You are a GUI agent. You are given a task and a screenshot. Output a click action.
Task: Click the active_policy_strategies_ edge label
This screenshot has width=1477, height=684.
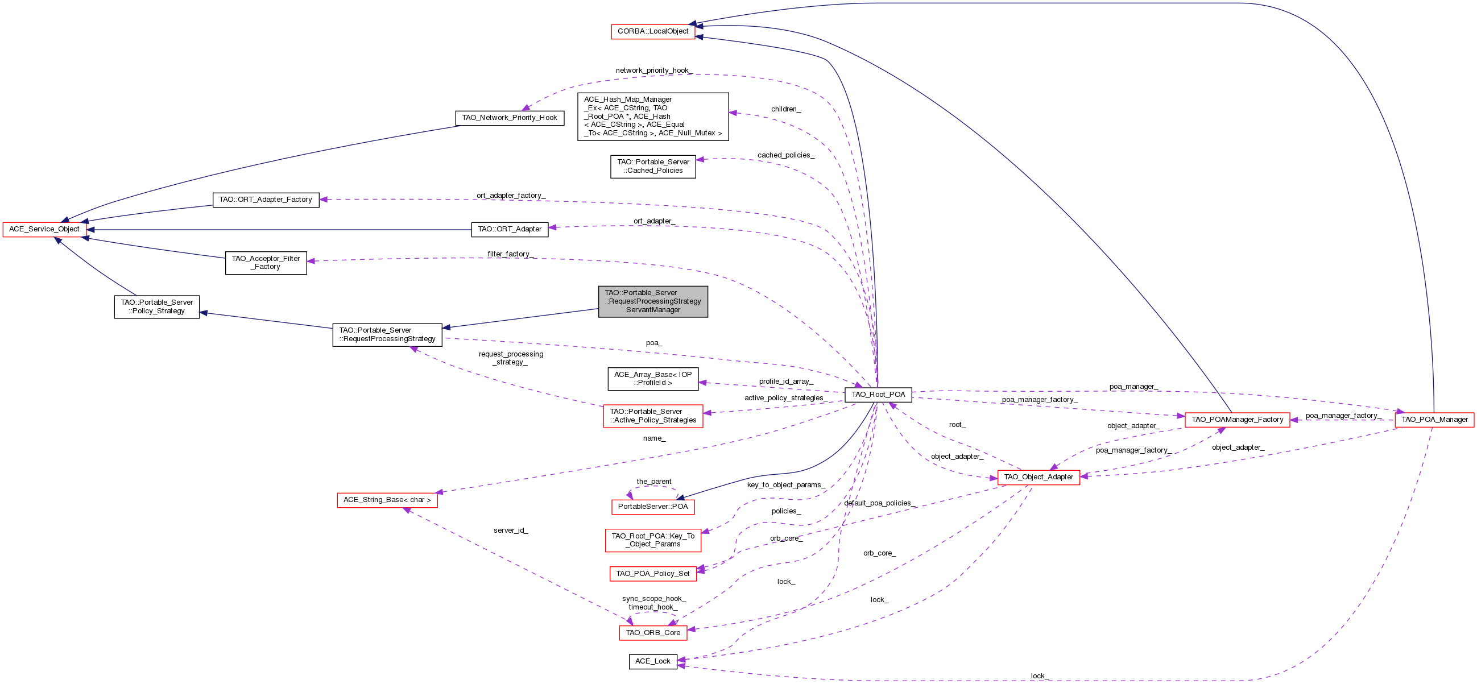[785, 398]
